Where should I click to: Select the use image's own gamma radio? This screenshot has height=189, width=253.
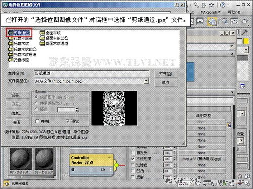point(36,97)
